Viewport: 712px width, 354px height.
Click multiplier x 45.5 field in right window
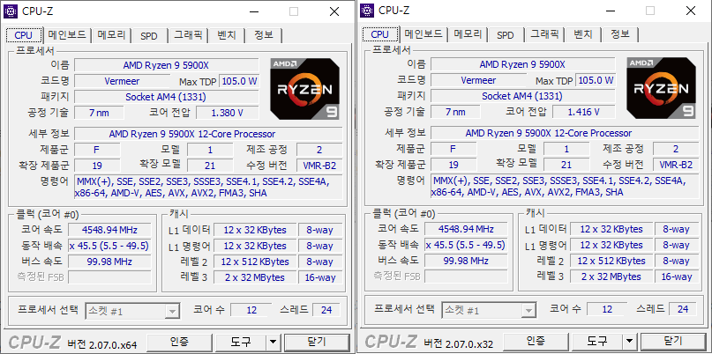(466, 245)
